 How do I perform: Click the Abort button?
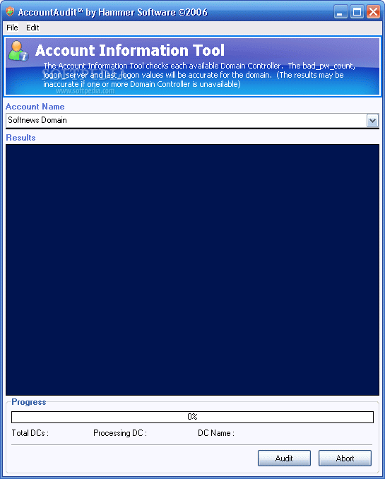click(x=345, y=458)
